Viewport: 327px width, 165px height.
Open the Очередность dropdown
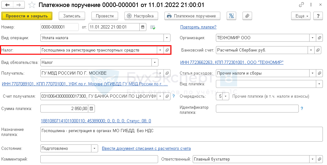coord(225,96)
